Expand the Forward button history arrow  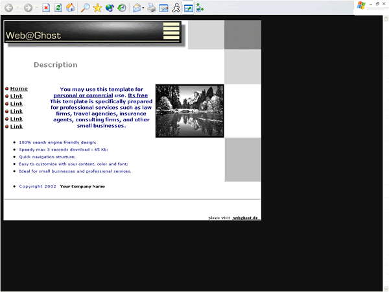pyautogui.click(x=37, y=8)
